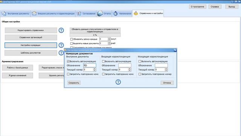Click Работа с базой данных button
The height and width of the screenshot is (136, 241).
[x=18, y=68]
